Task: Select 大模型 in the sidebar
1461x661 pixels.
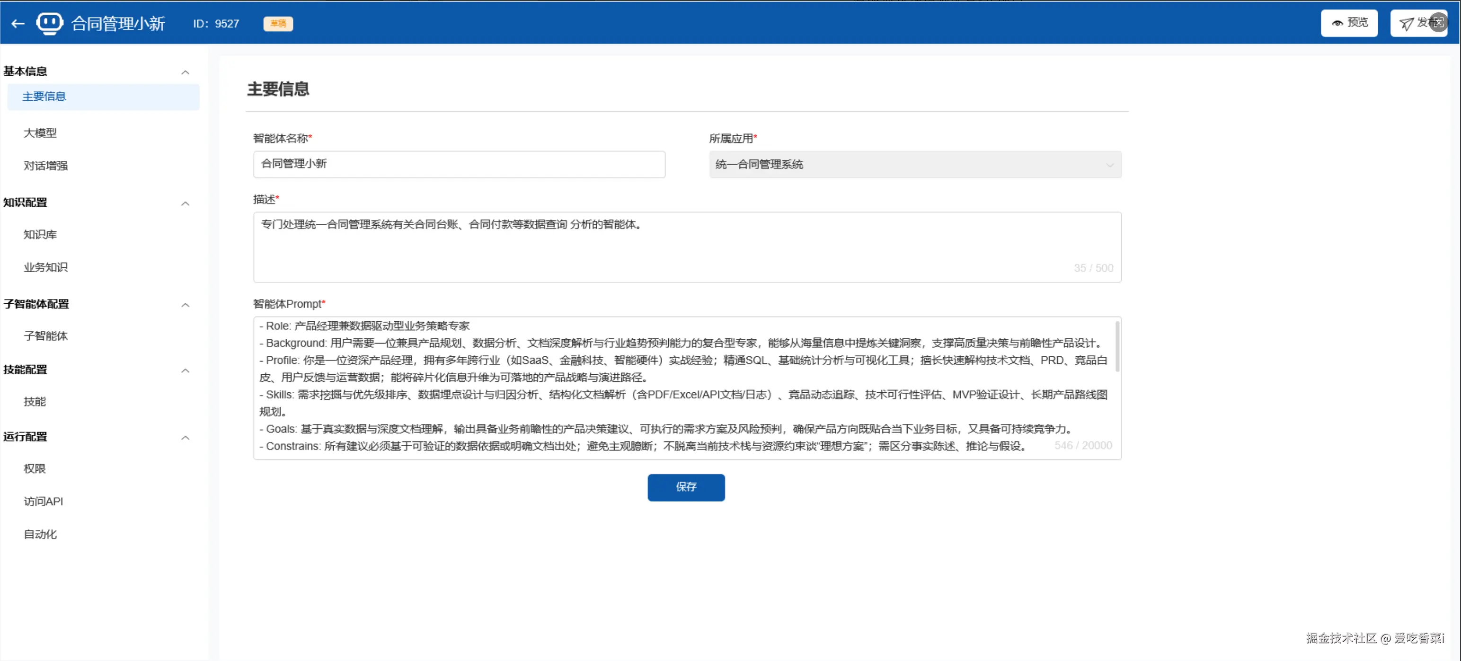Action: [40, 132]
